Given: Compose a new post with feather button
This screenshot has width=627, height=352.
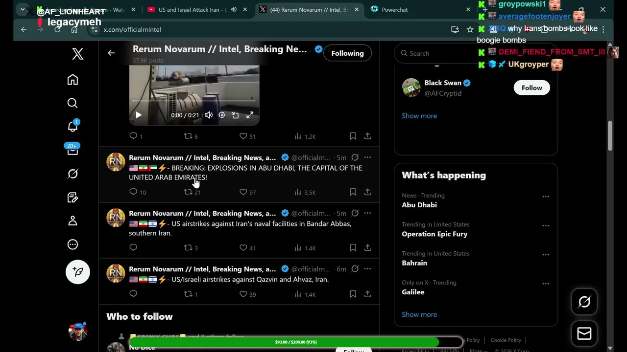Looking at the screenshot, I should tap(78, 272).
